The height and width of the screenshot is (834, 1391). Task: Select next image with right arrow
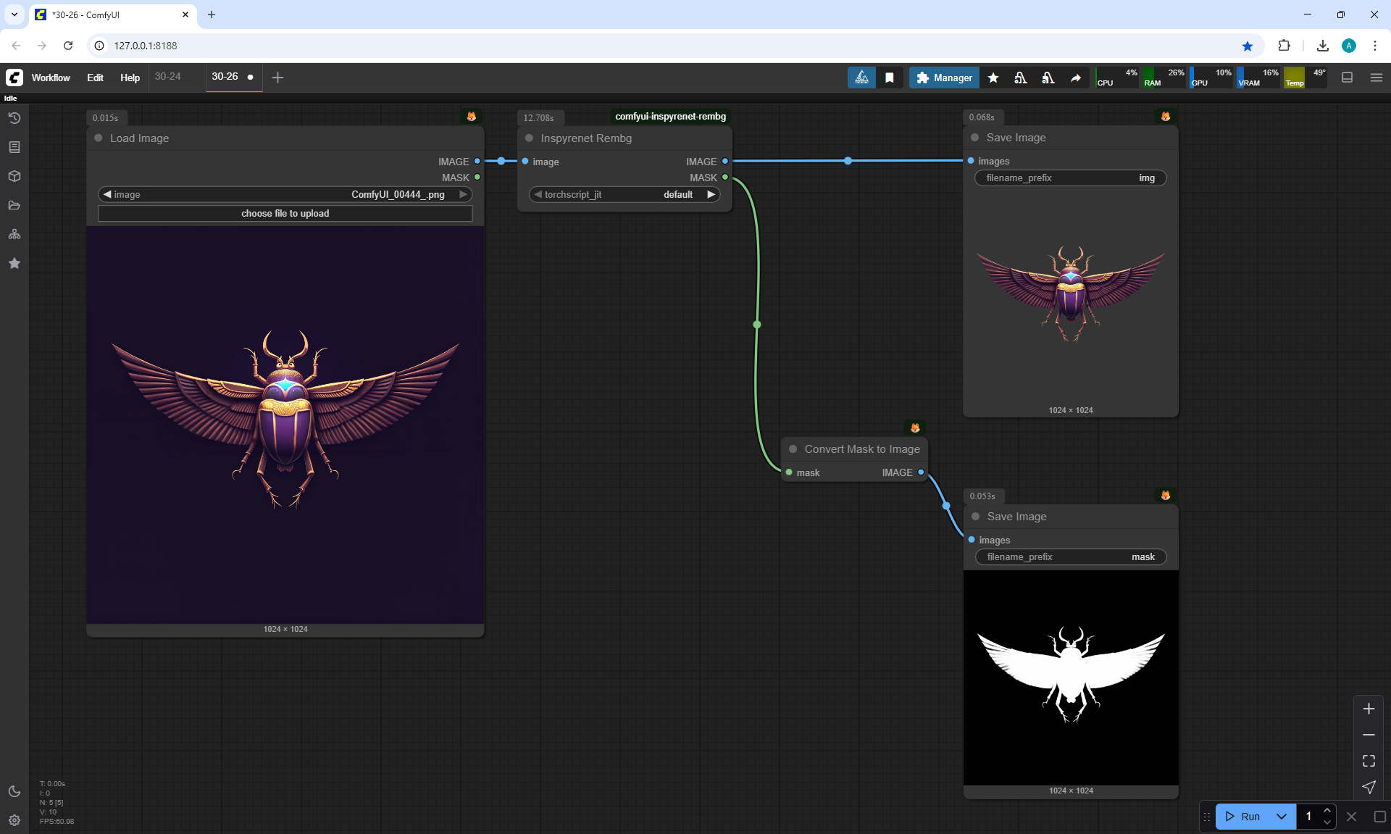click(x=463, y=194)
